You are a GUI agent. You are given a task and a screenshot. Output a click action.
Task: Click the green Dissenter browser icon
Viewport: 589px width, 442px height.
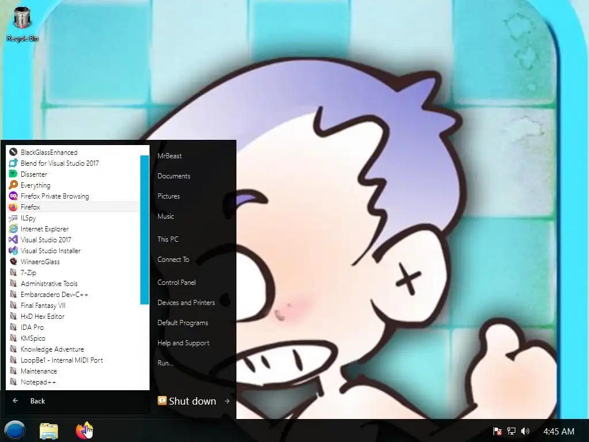[13, 174]
